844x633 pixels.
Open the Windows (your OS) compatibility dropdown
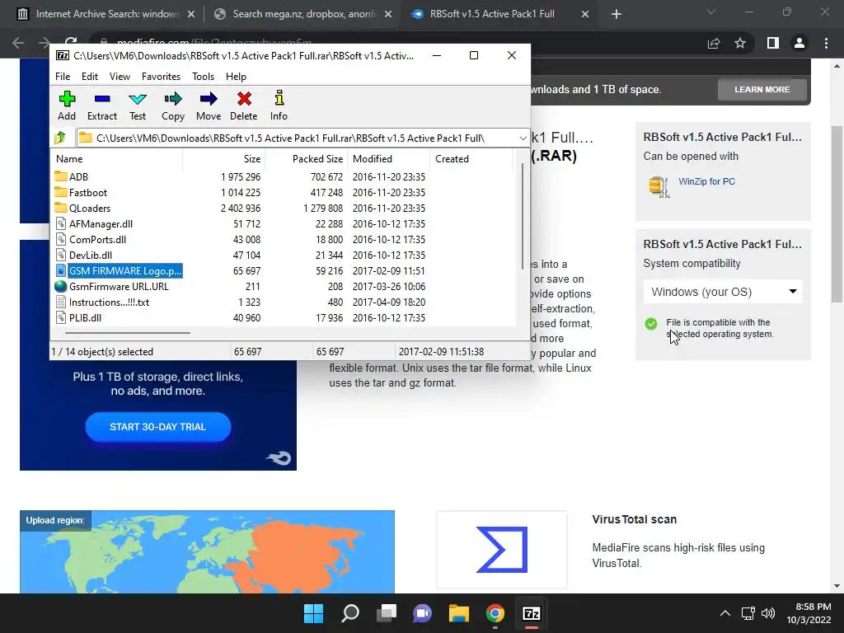click(x=723, y=292)
